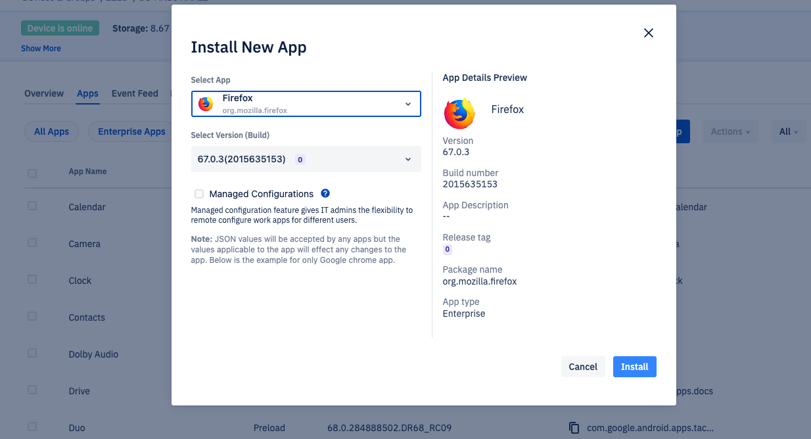Screen dimensions: 811x439
Task: Click the build number 2015635153 value
Action: (x=470, y=184)
